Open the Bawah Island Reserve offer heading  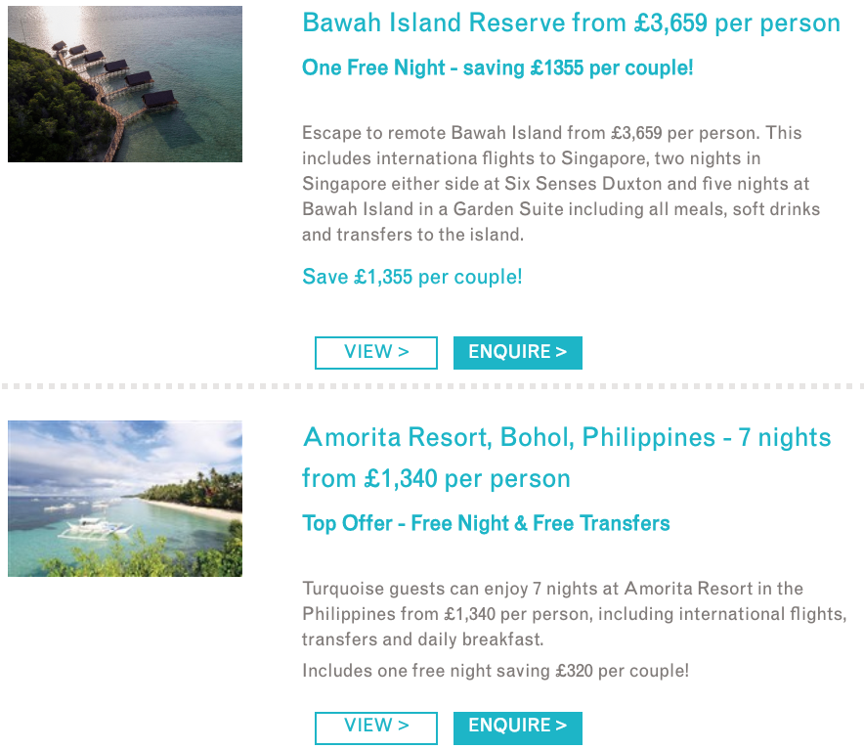pyautogui.click(x=572, y=23)
